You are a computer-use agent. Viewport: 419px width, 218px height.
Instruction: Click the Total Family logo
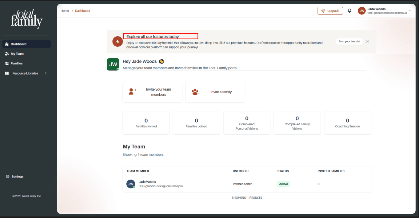pos(26,19)
